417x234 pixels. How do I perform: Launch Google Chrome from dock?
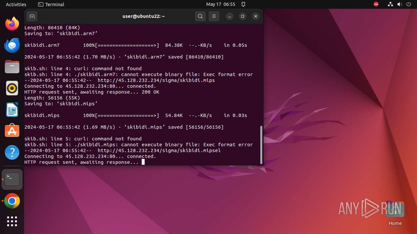[x=12, y=201]
